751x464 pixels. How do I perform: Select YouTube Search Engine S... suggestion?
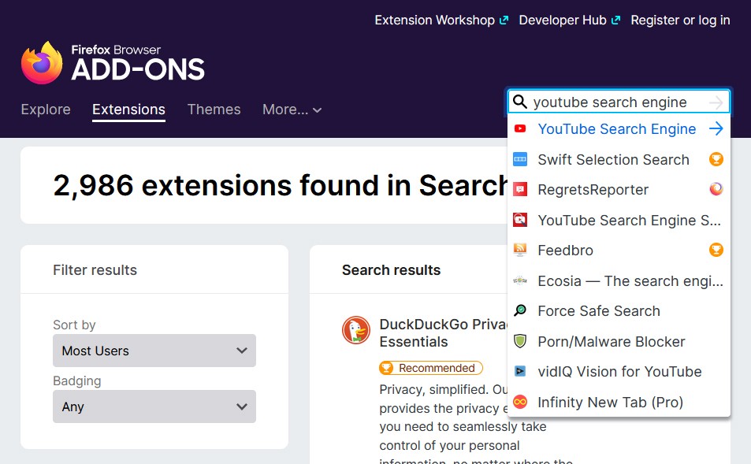pyautogui.click(x=619, y=221)
